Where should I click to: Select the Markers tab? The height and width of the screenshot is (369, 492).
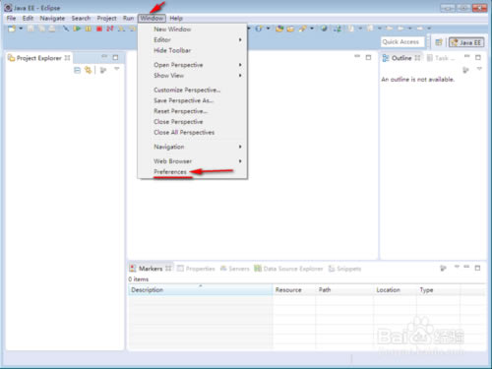pyautogui.click(x=151, y=269)
